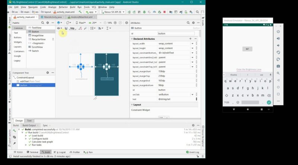Select editText in Component Tree

[24, 81]
